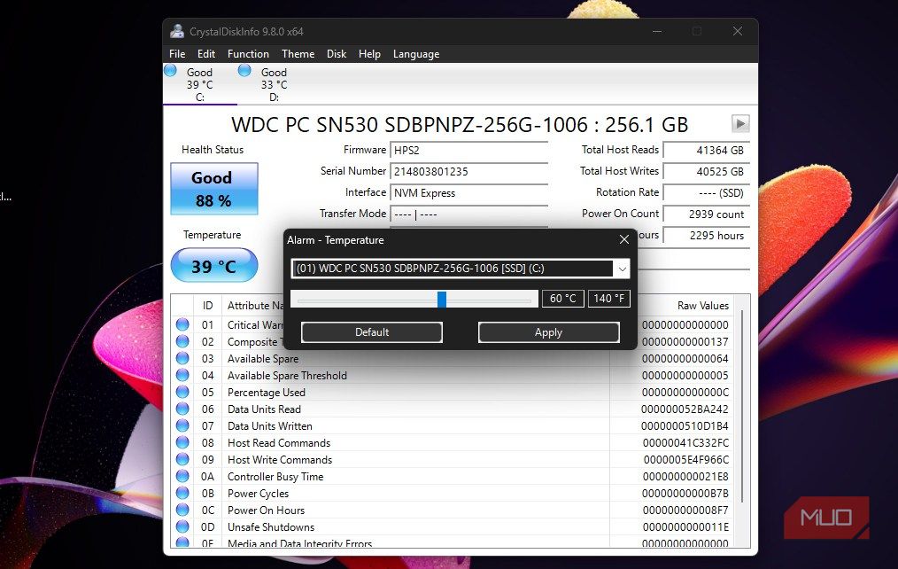Close the Alarm - Temperature dialog

(x=624, y=239)
